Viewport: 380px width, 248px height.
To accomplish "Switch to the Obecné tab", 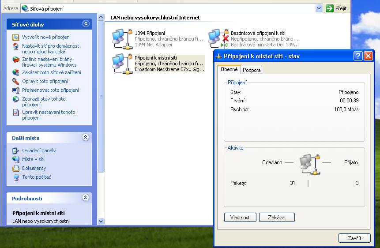I will pos(229,69).
